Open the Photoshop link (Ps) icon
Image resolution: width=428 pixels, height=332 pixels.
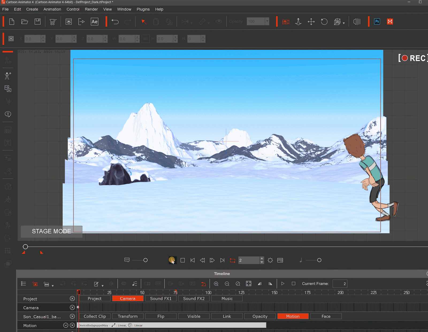[x=377, y=21]
